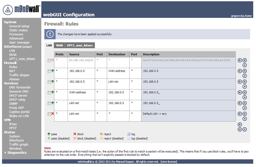Edit the rule with source WAN address

pos(244,92)
